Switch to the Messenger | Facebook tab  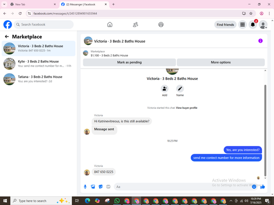84,4
